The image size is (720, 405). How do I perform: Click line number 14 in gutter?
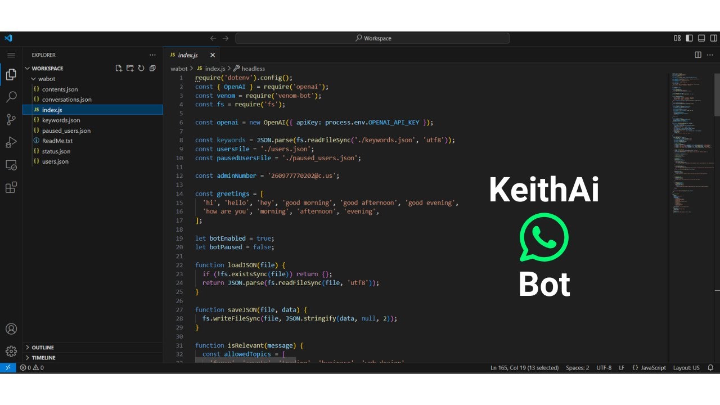tap(179, 193)
